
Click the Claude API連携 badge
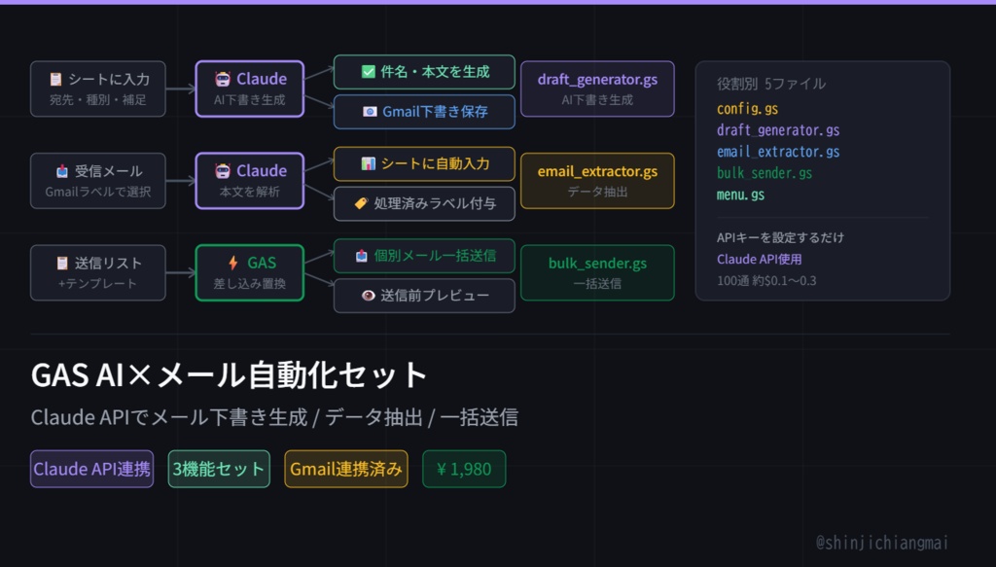(92, 469)
